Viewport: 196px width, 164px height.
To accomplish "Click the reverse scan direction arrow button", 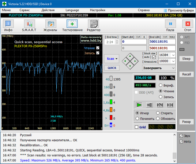I will (149, 105).
